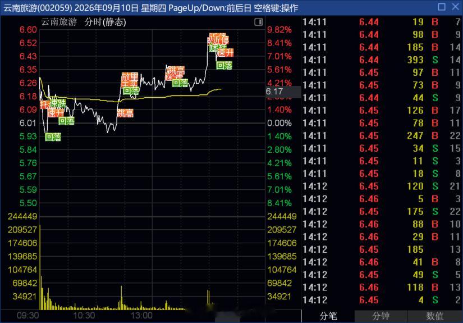Click the 6.60 top price axis label
The image size is (463, 323).
click(x=28, y=30)
